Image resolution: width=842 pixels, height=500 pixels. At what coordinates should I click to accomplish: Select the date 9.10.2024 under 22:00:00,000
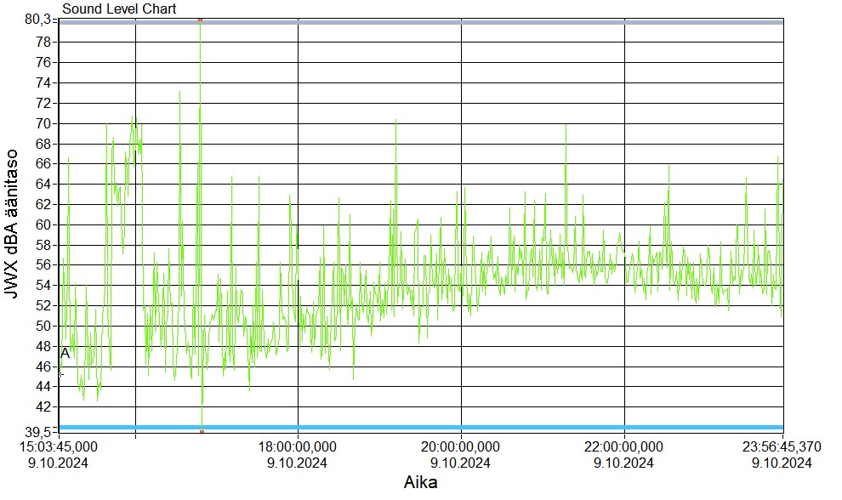point(623,463)
